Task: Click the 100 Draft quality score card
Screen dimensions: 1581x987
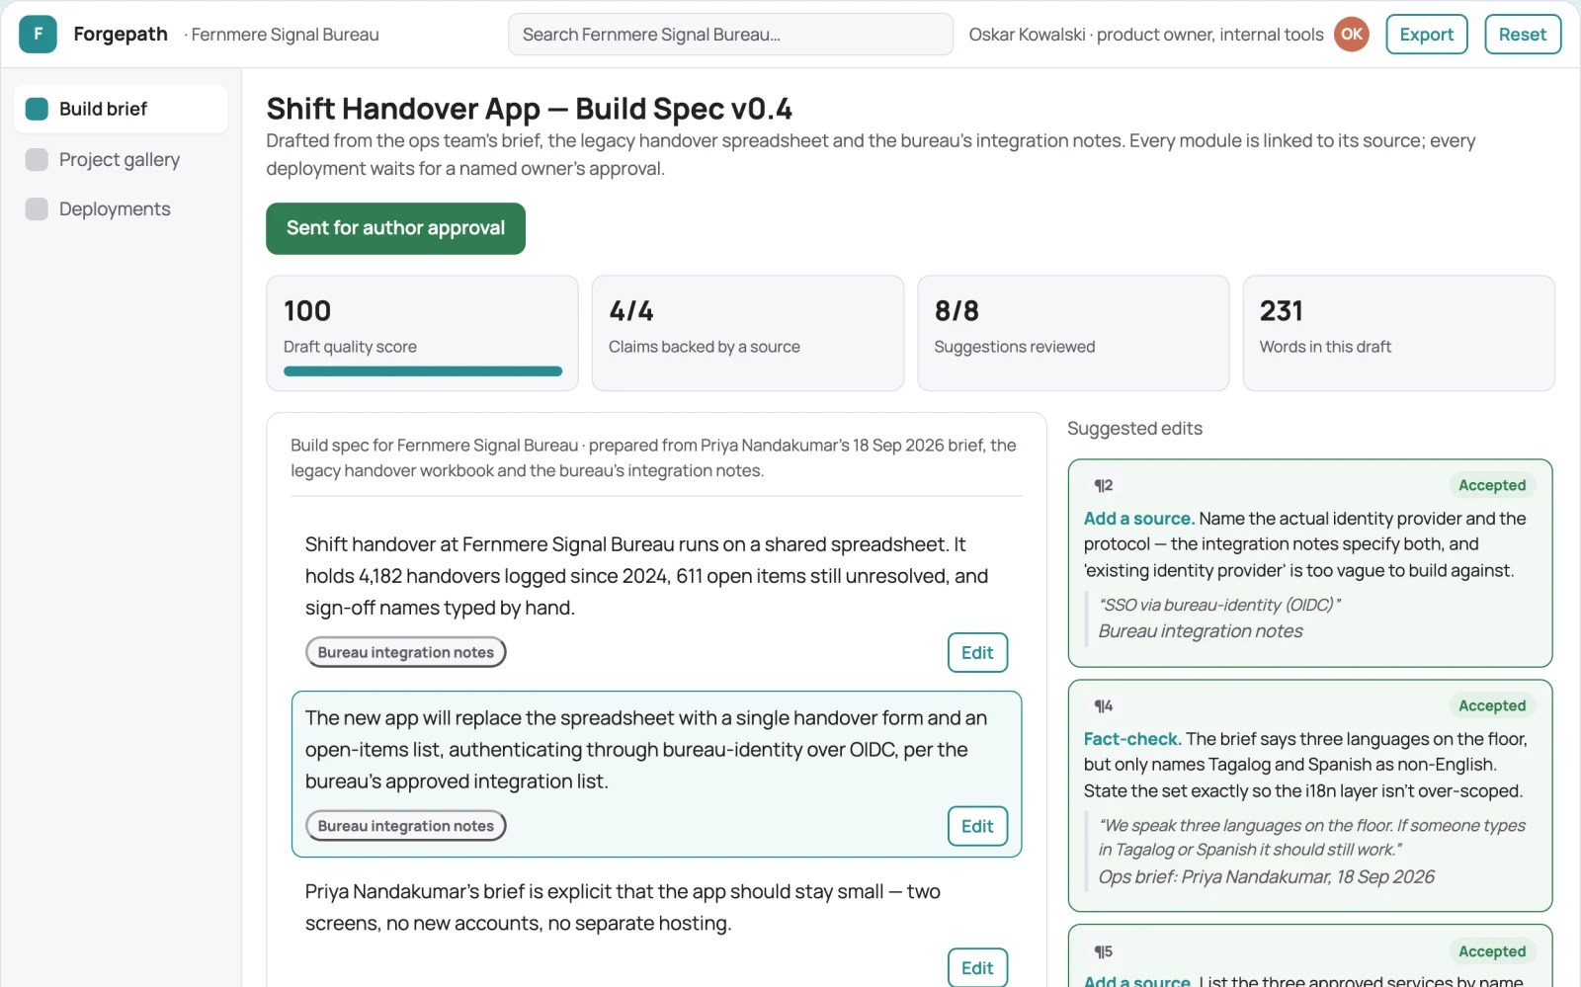Action: coord(422,333)
